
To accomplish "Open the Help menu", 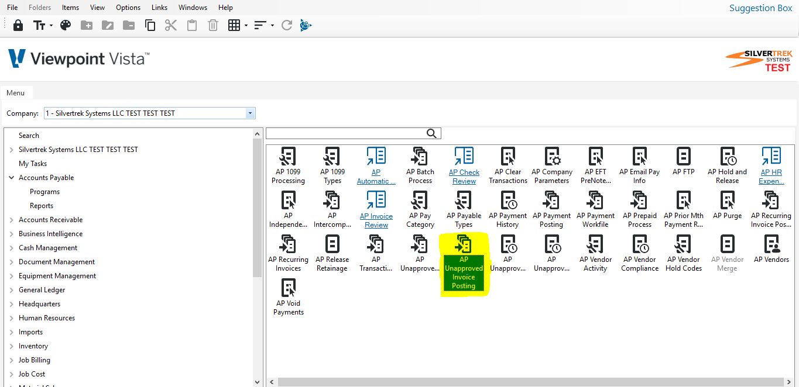I will [x=225, y=8].
